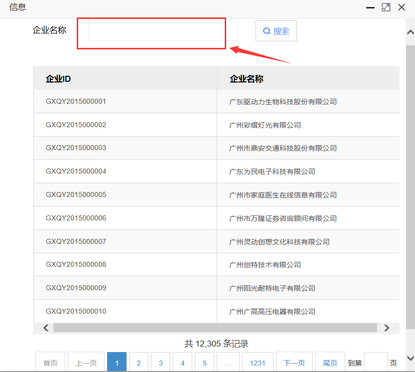
Task: Click the pagination ellipsis button
Action: tap(228, 363)
